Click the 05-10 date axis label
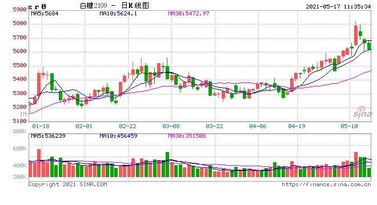Screen dimensions: 377x205 point(349,126)
